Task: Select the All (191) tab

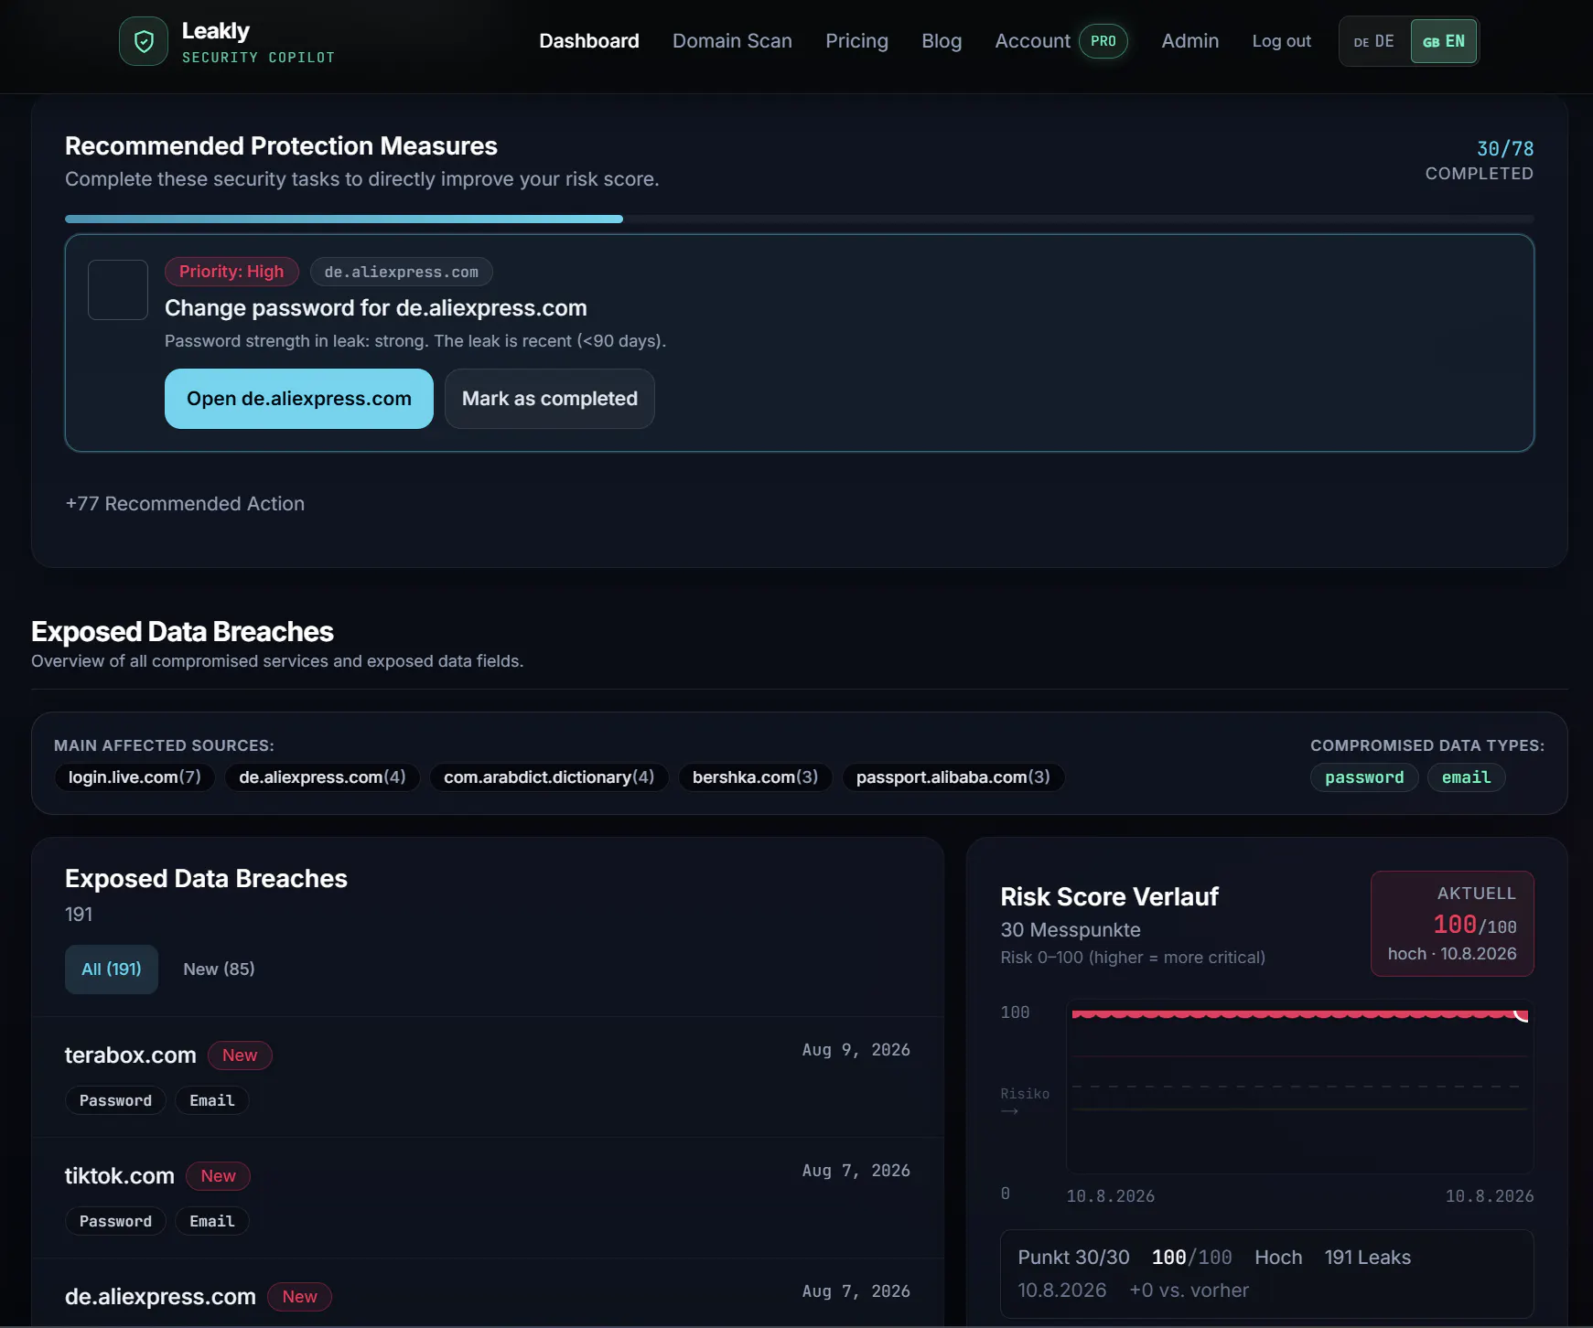Action: pyautogui.click(x=112, y=969)
